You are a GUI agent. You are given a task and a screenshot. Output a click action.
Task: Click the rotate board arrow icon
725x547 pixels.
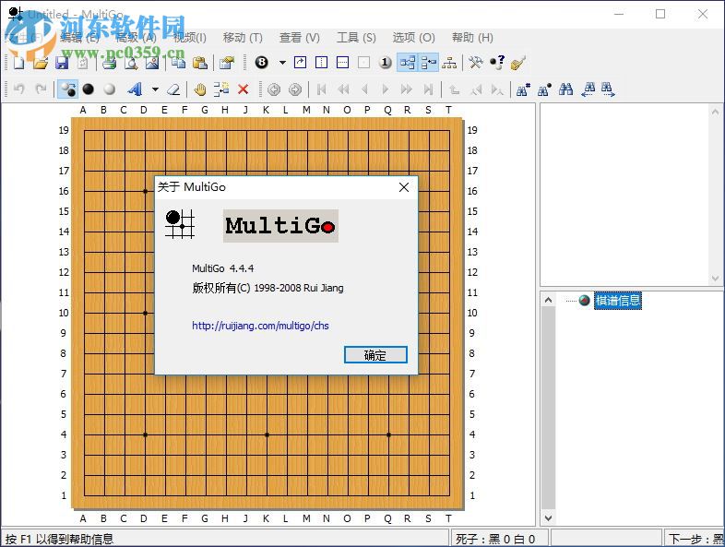[x=300, y=62]
